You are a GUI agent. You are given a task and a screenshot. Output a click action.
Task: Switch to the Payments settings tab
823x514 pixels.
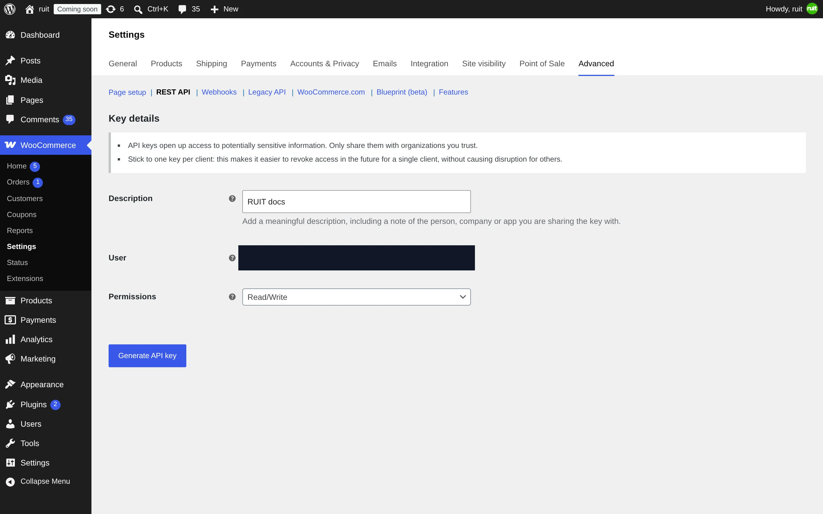pos(258,64)
